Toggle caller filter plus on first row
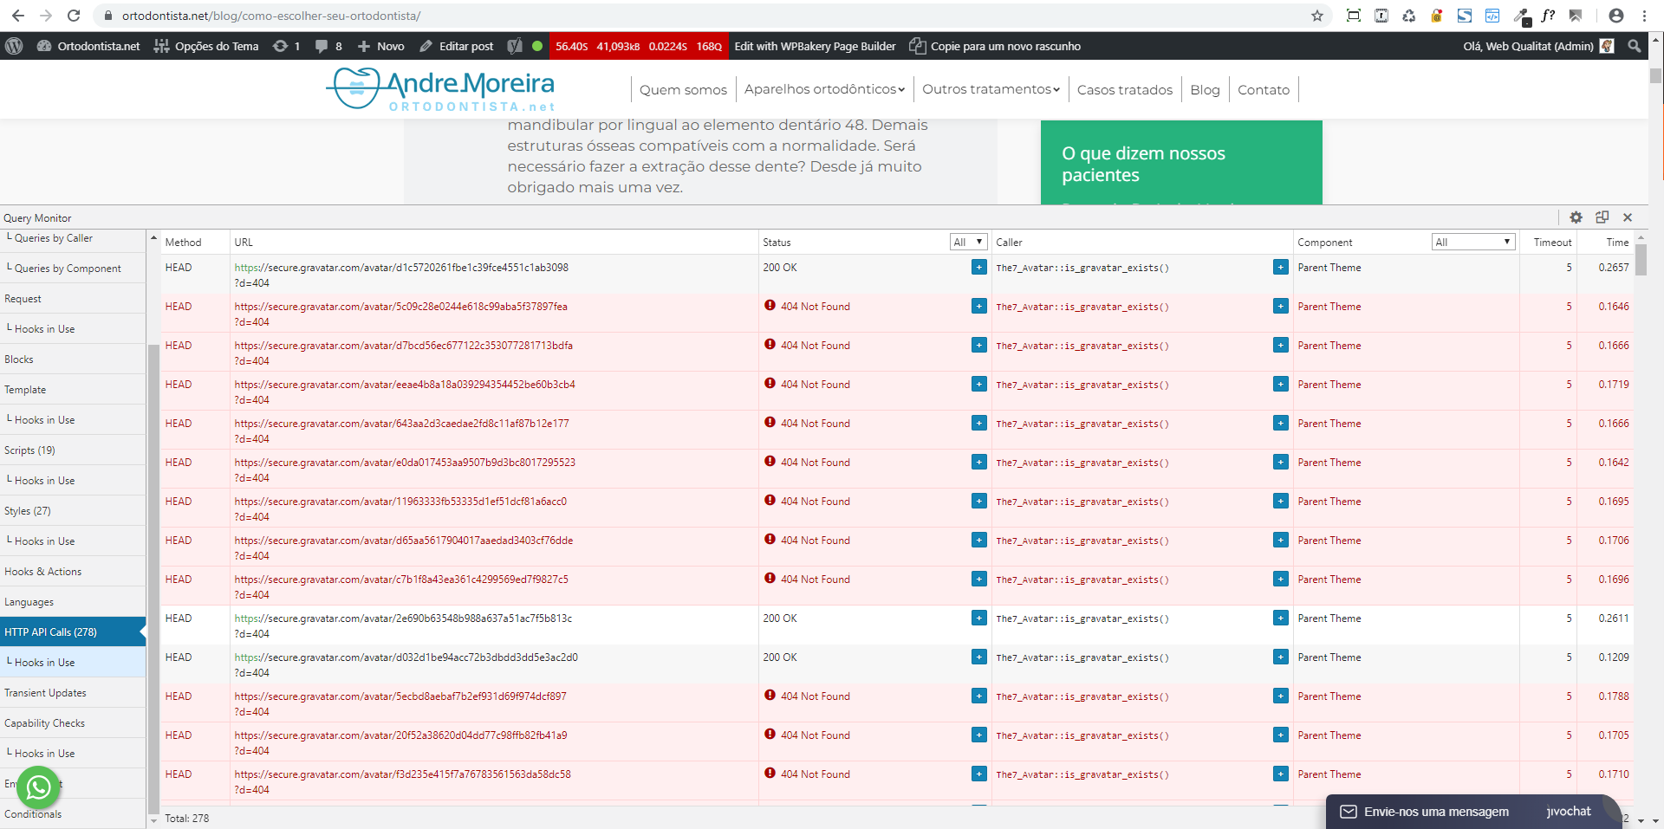The image size is (1664, 829). point(1280,268)
